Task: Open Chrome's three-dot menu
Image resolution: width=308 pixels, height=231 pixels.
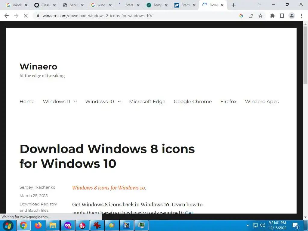Action: (x=301, y=16)
